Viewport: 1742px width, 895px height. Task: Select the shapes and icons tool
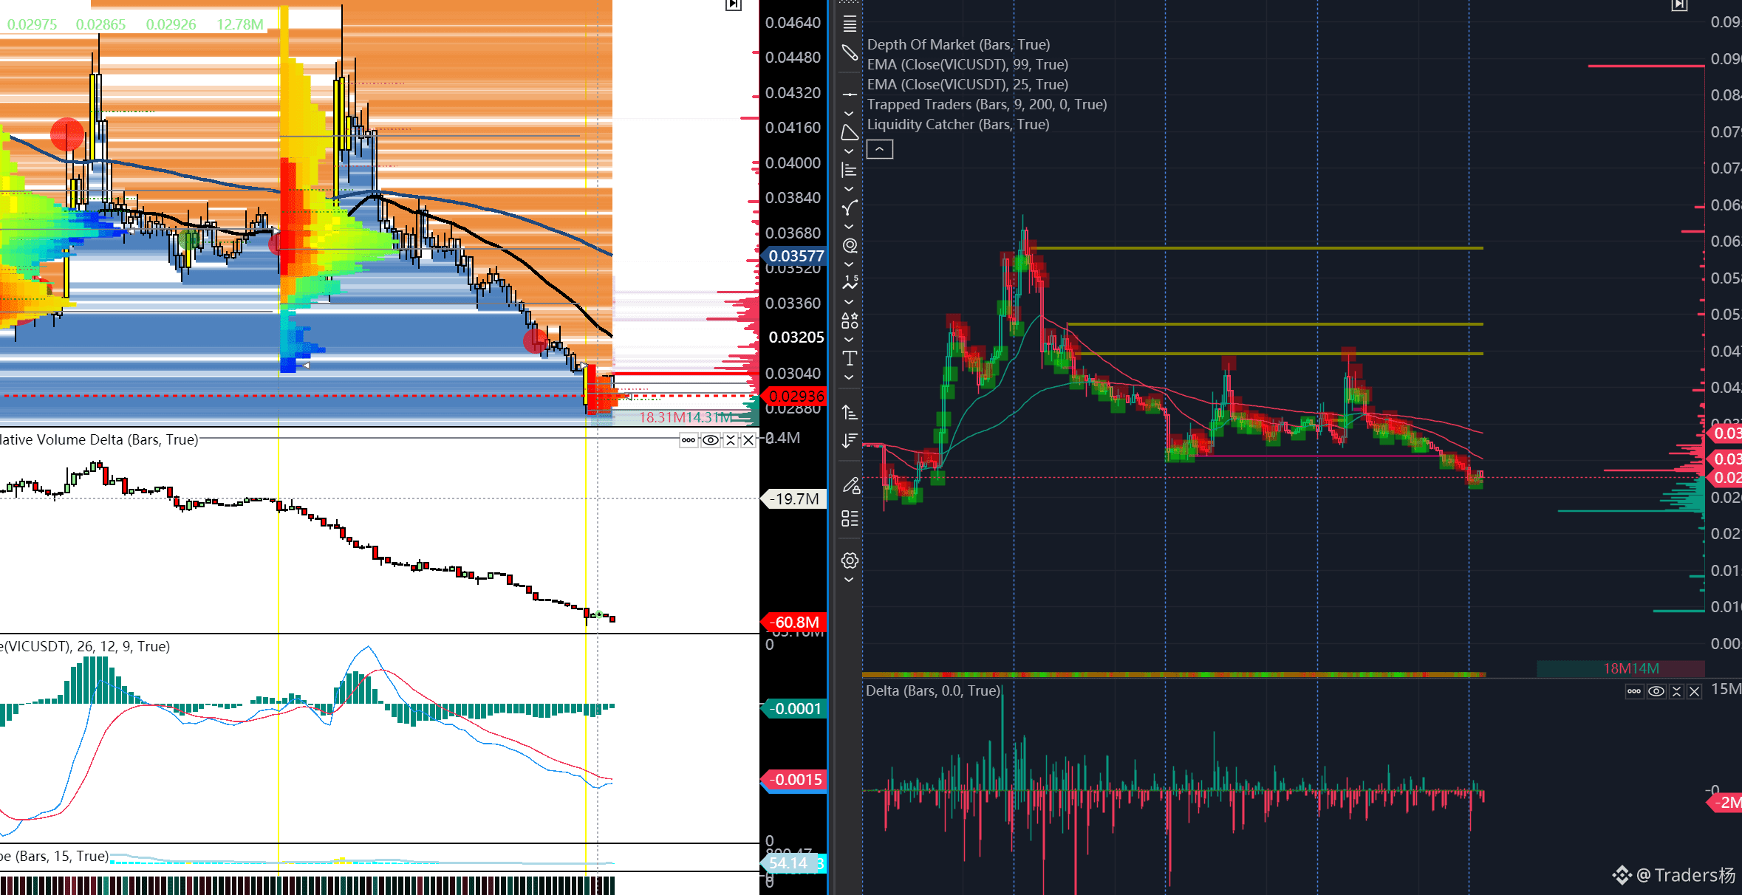pos(850,320)
